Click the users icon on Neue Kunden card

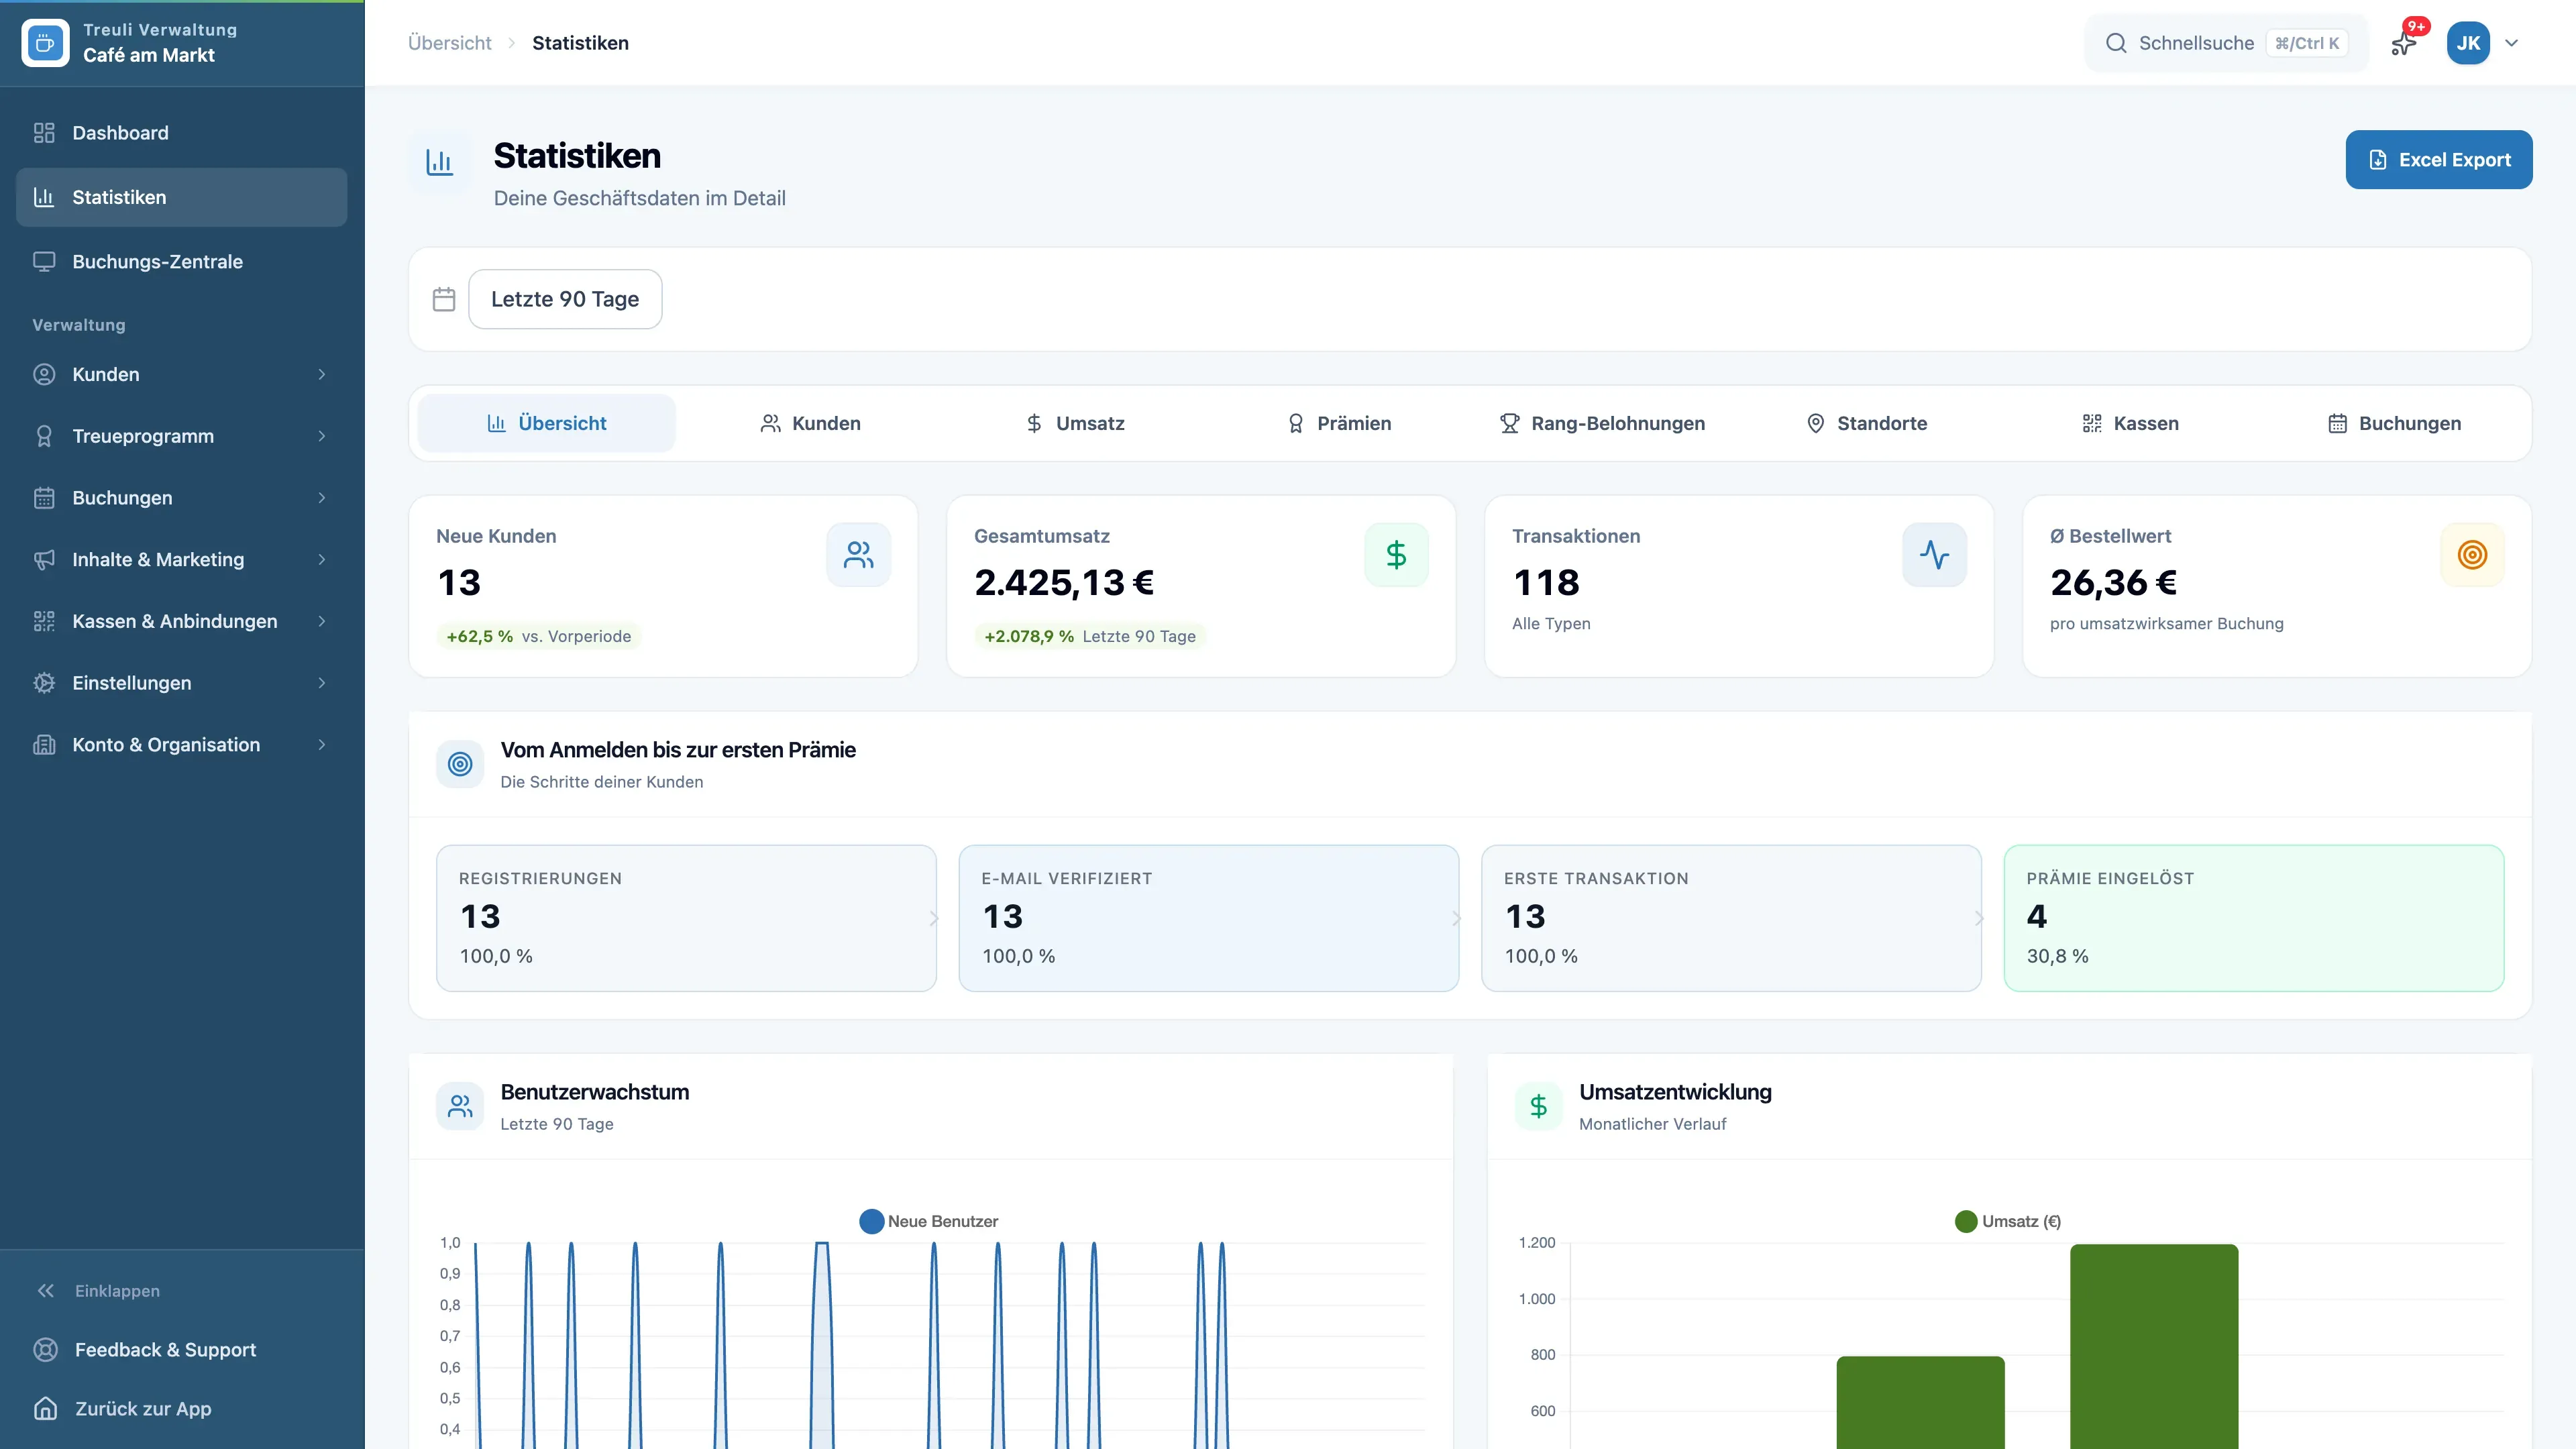(x=858, y=555)
